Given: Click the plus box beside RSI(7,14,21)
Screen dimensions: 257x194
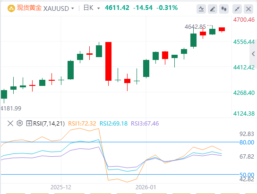Looking at the screenshot, I should [29, 123].
